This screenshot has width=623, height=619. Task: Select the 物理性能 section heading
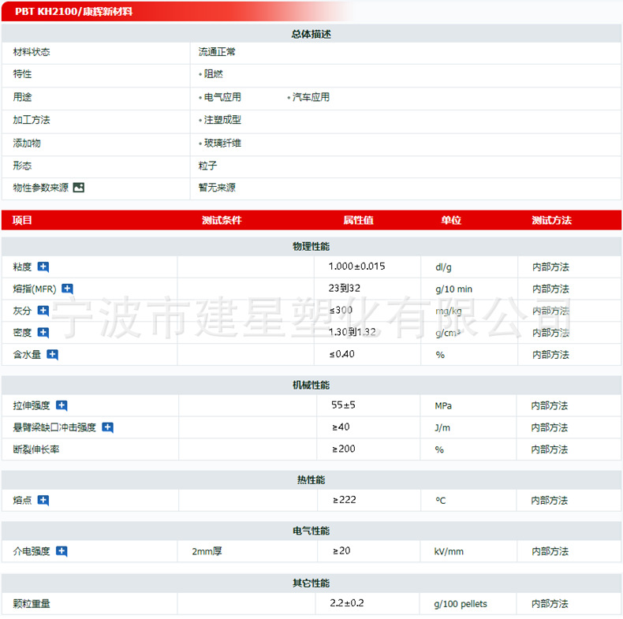311,246
